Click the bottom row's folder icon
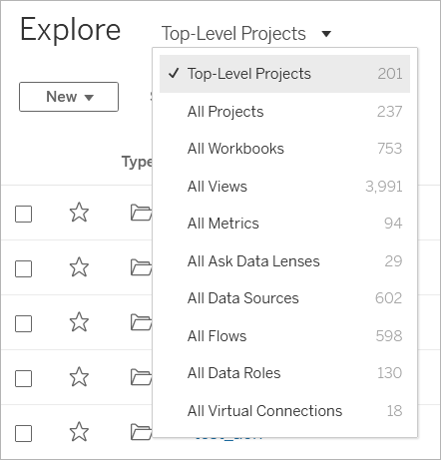The width and height of the screenshot is (441, 460). [x=141, y=432]
